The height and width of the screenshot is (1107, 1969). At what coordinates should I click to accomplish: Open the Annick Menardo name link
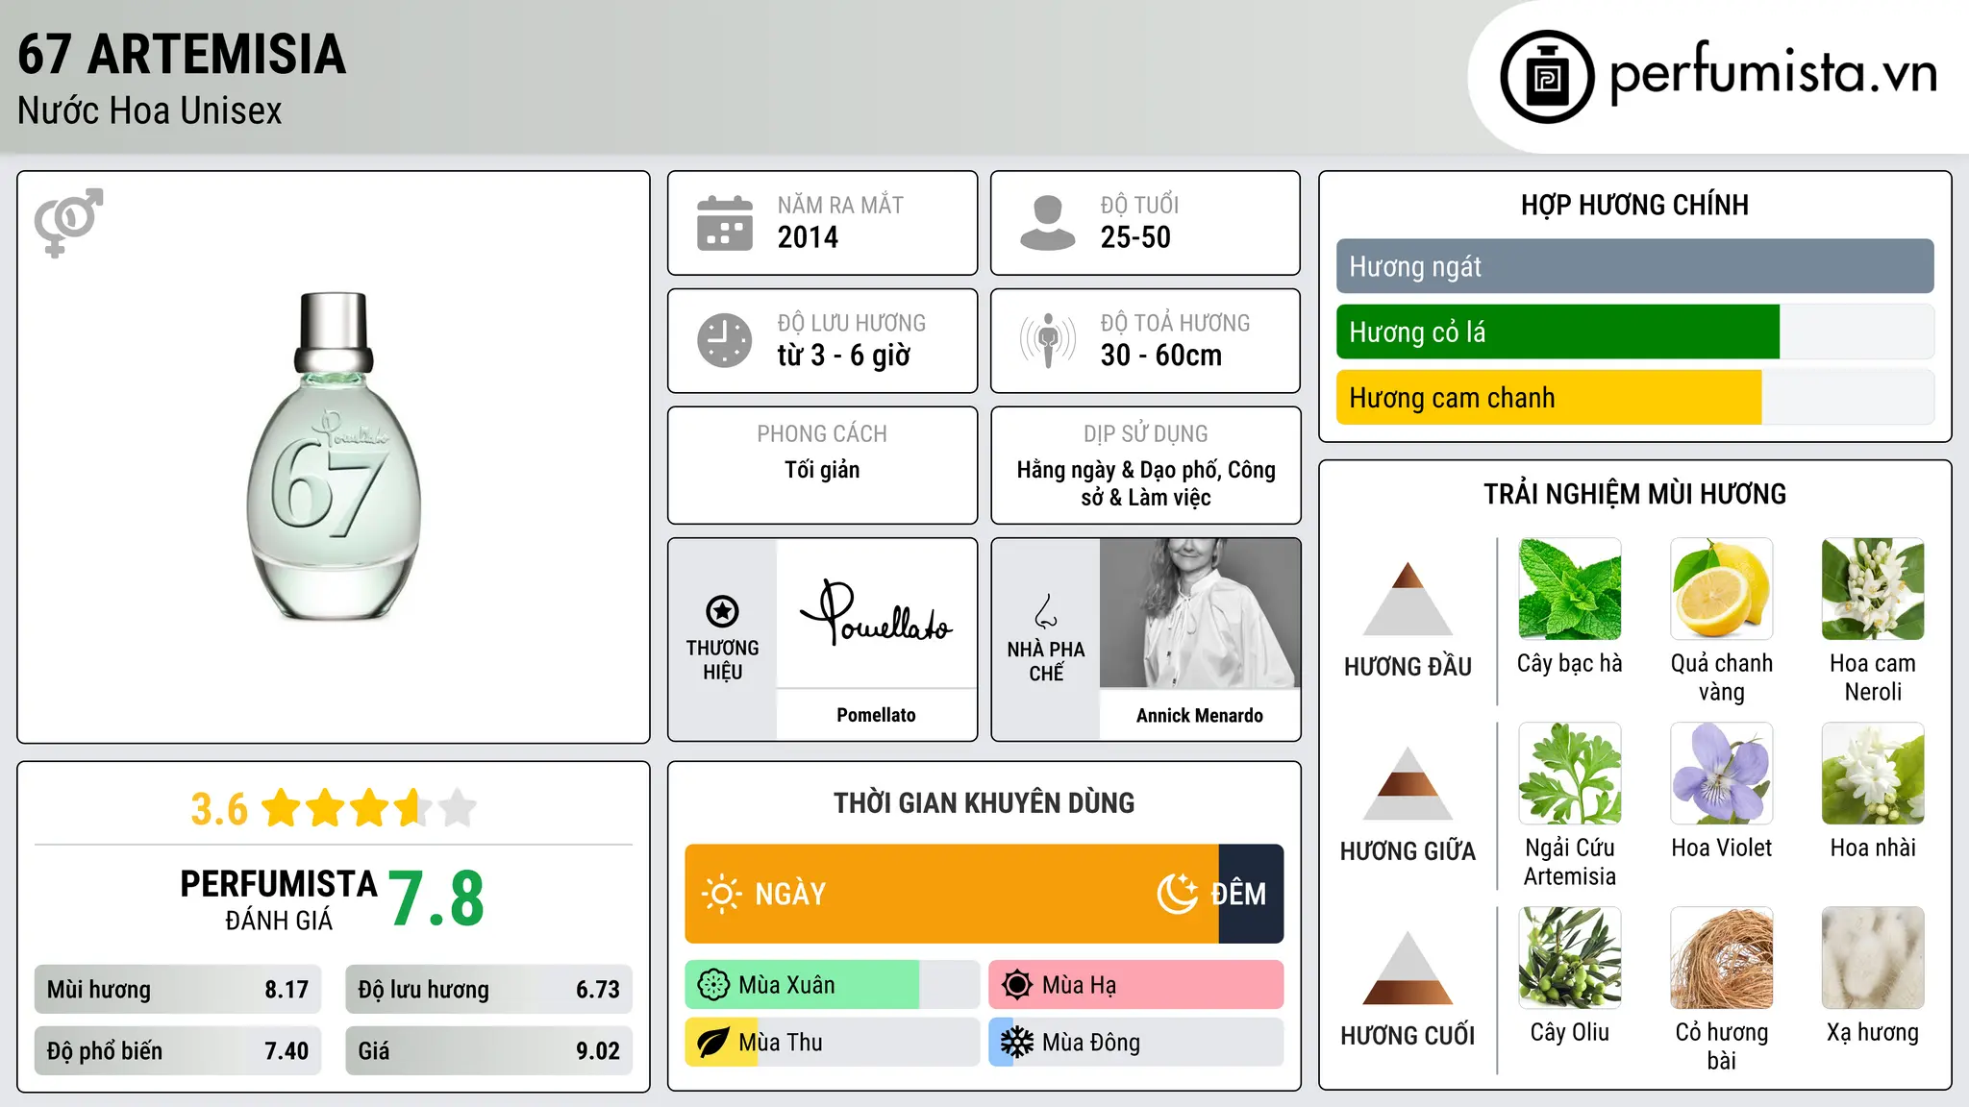[1200, 715]
